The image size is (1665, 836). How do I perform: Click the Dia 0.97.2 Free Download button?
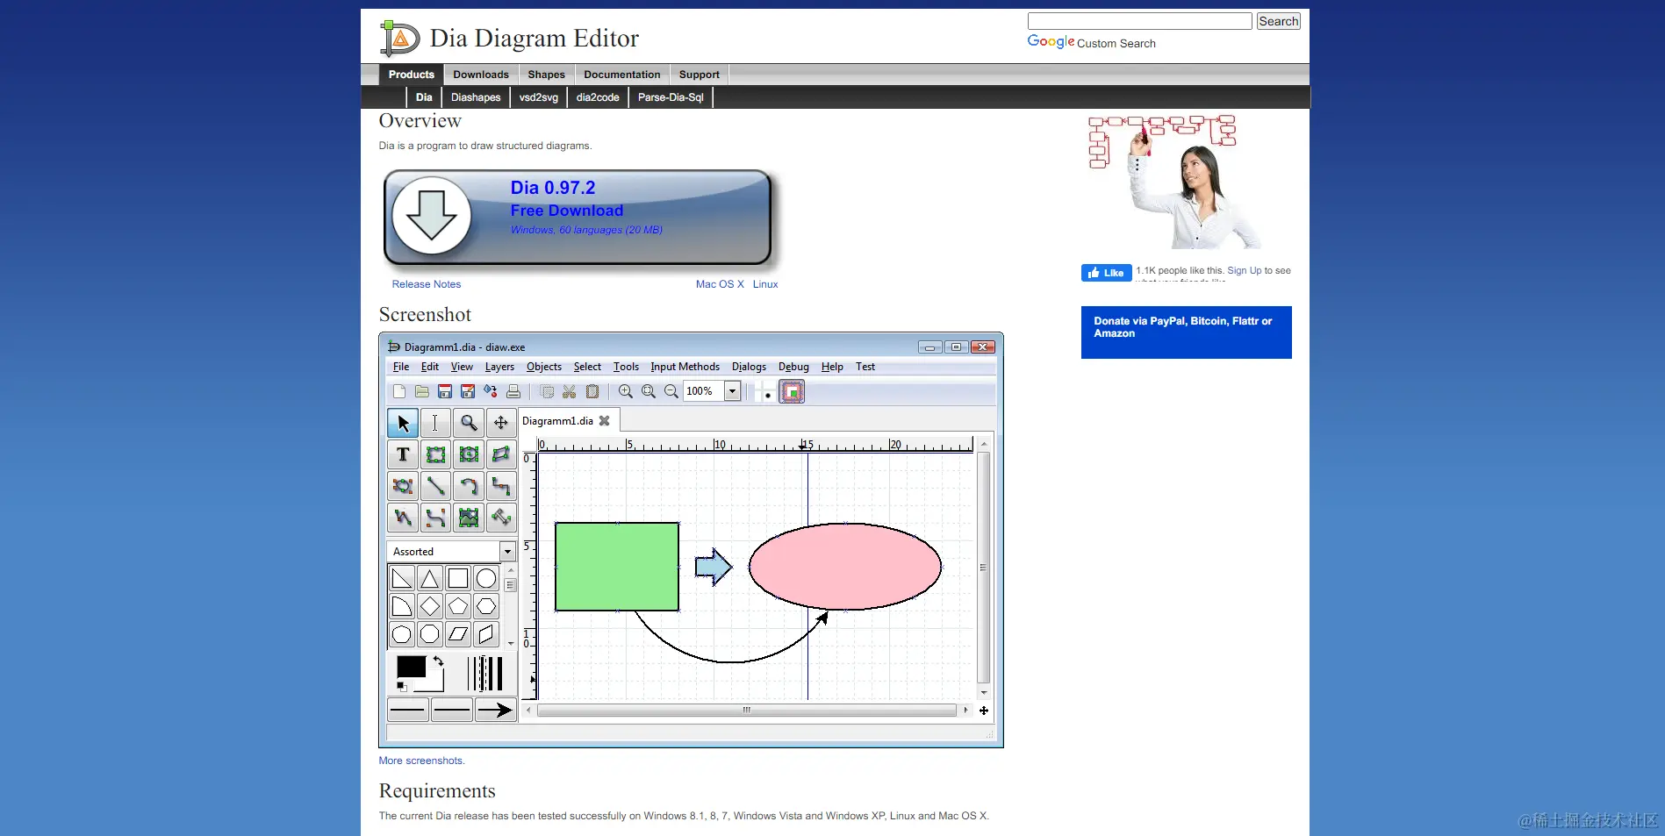578,218
